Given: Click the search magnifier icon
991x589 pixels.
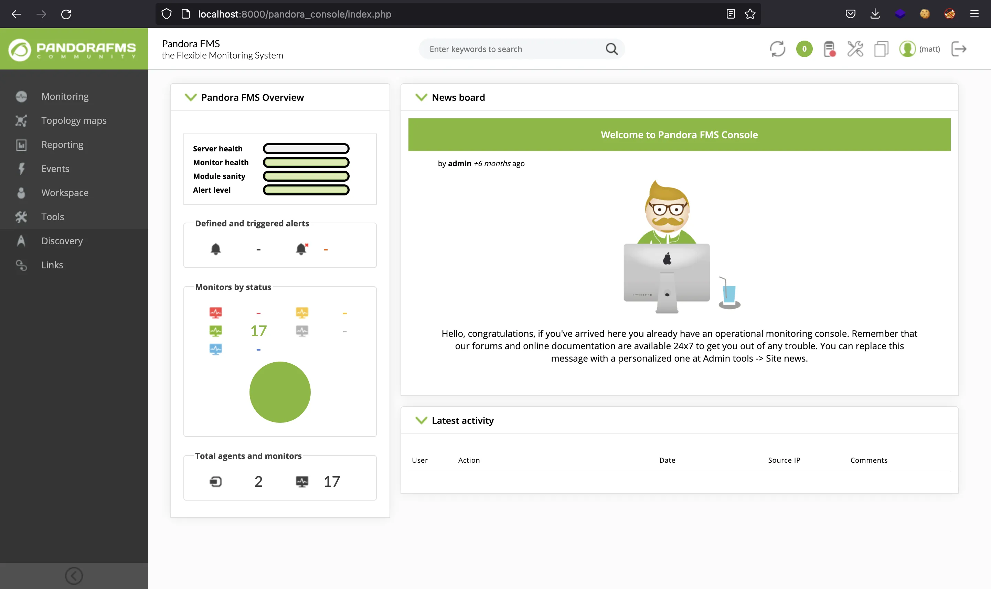Looking at the screenshot, I should click(x=611, y=49).
